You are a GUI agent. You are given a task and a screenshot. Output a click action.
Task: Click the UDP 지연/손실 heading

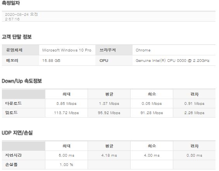[x=17, y=133]
